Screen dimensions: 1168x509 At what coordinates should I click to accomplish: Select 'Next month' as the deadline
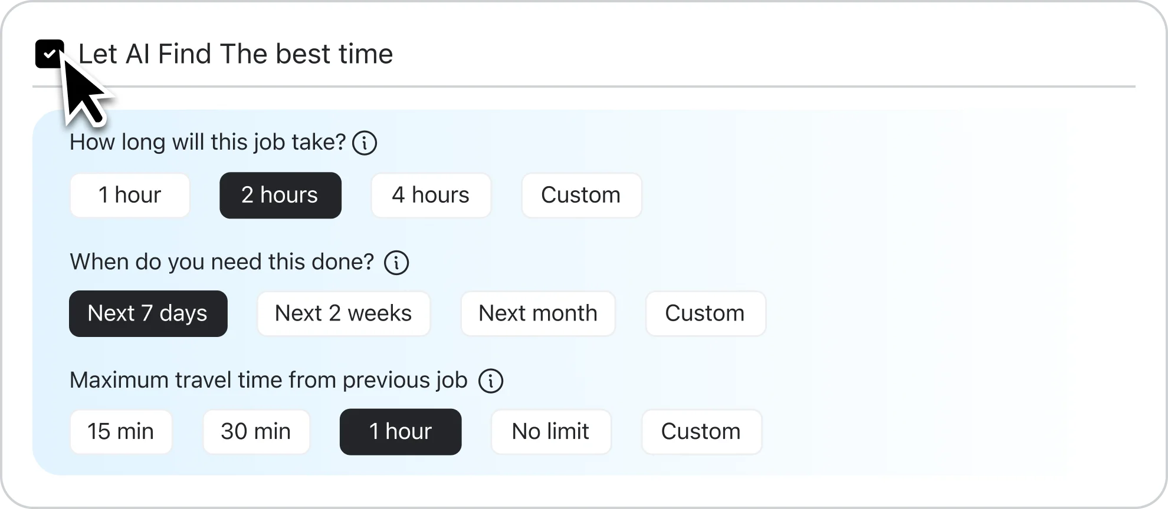(538, 313)
